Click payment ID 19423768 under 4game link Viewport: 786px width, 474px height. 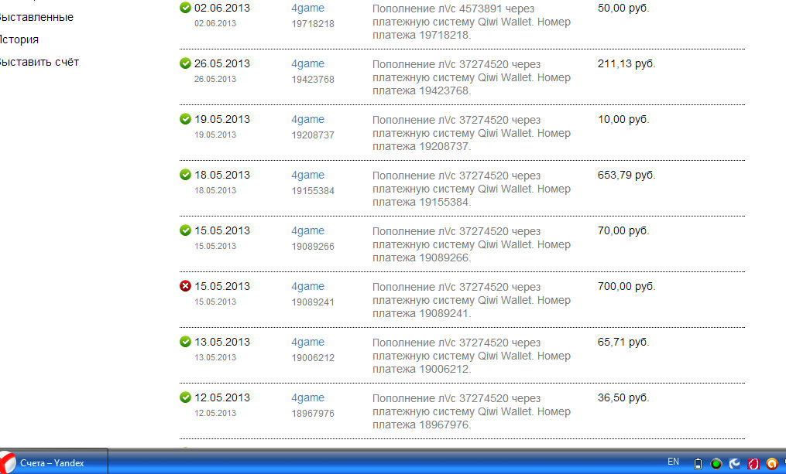[313, 79]
